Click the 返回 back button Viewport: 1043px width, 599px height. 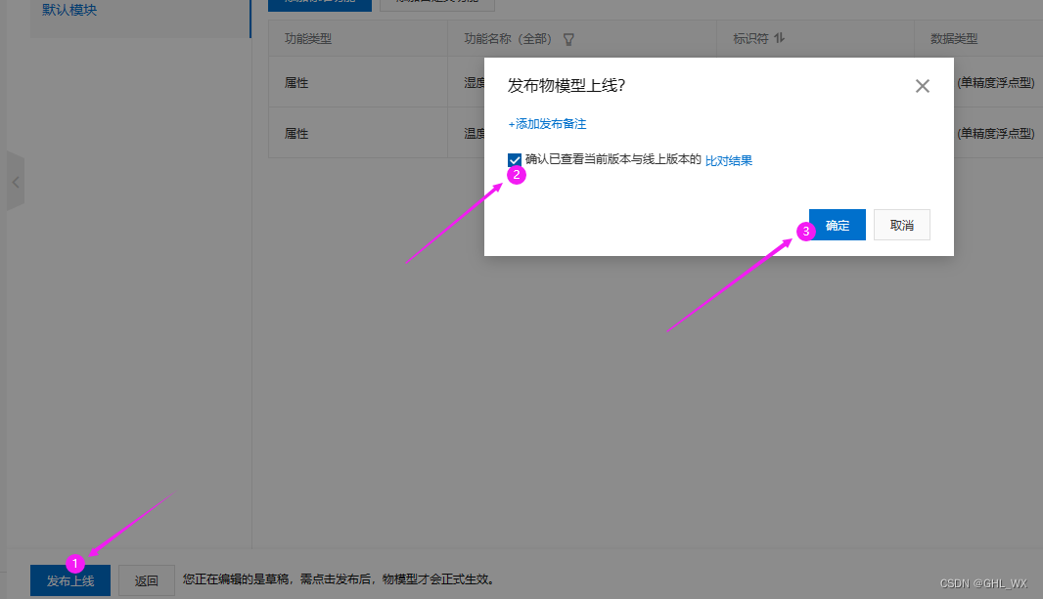147,581
